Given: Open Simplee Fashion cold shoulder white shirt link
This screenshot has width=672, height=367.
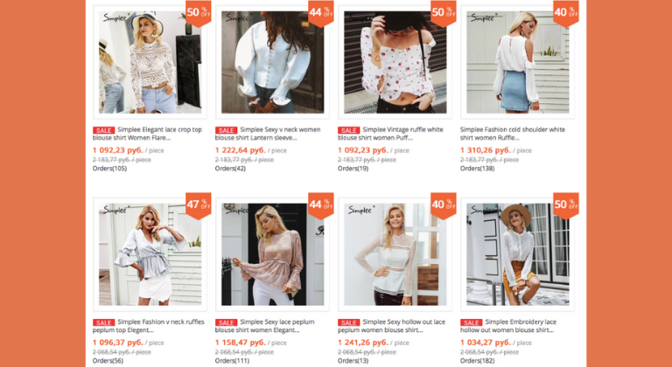Looking at the screenshot, I should click(x=513, y=134).
